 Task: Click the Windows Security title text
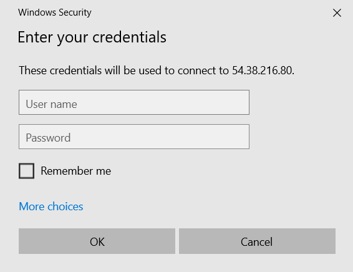point(55,12)
